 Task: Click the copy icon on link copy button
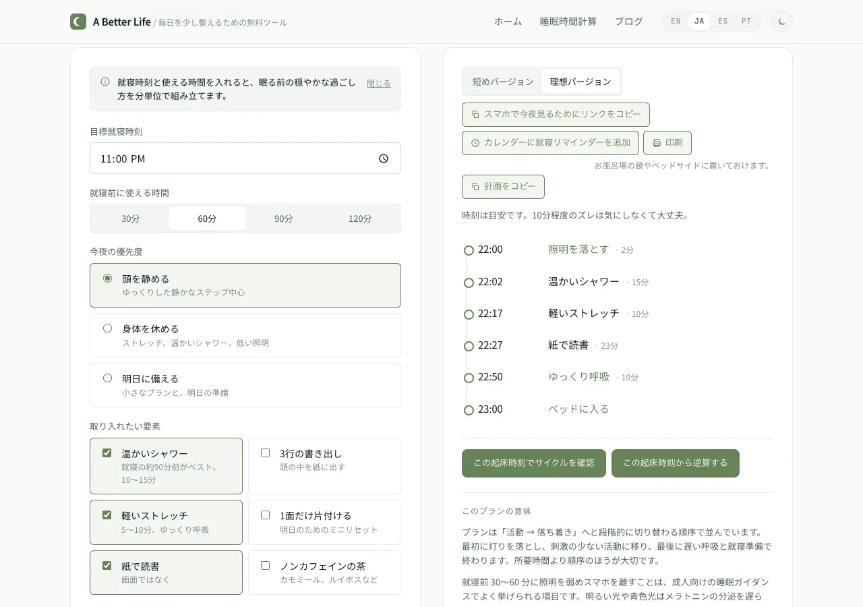coord(475,115)
